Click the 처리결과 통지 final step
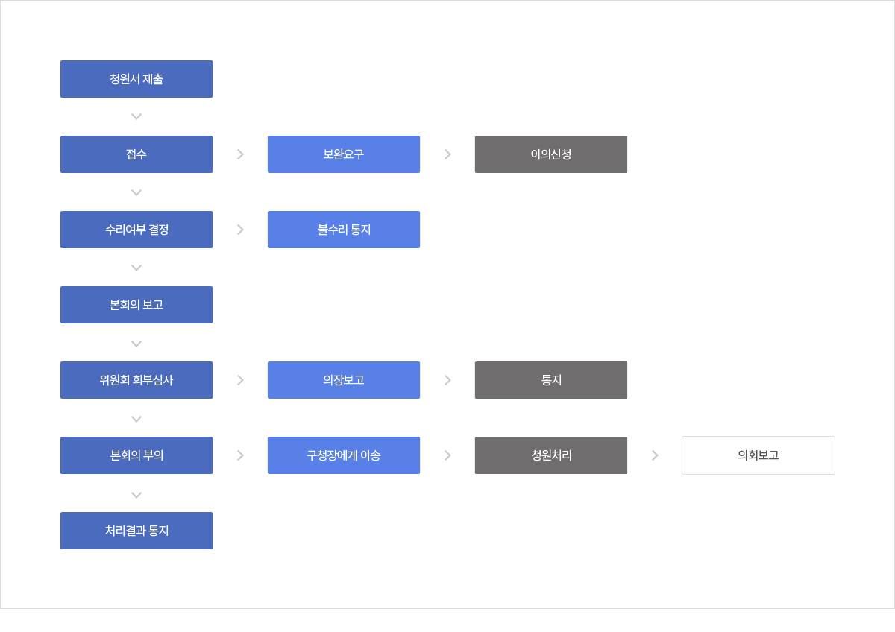Image resolution: width=895 pixels, height=632 pixels. click(x=136, y=531)
